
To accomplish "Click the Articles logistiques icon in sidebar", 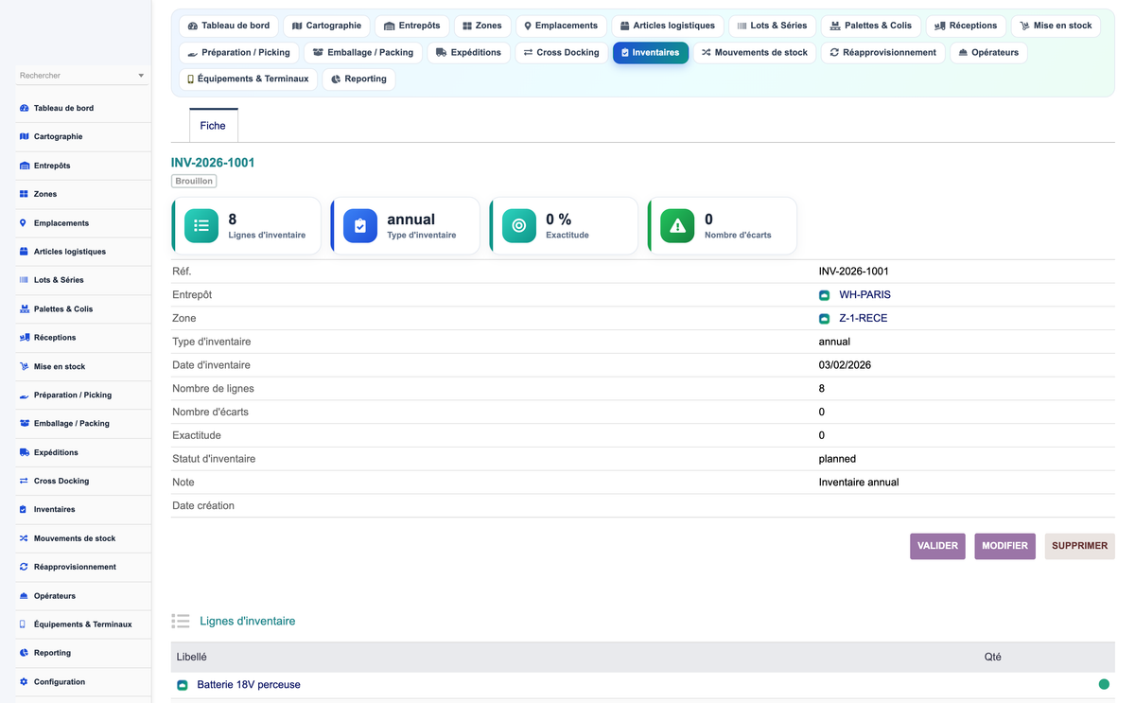I will (25, 252).
